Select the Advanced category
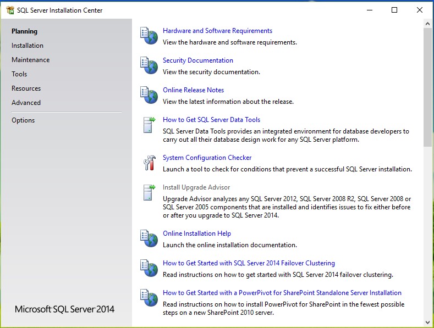The width and height of the screenshot is (434, 328). pos(26,103)
